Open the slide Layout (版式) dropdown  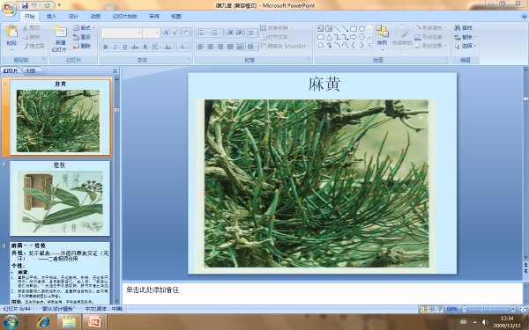84,27
